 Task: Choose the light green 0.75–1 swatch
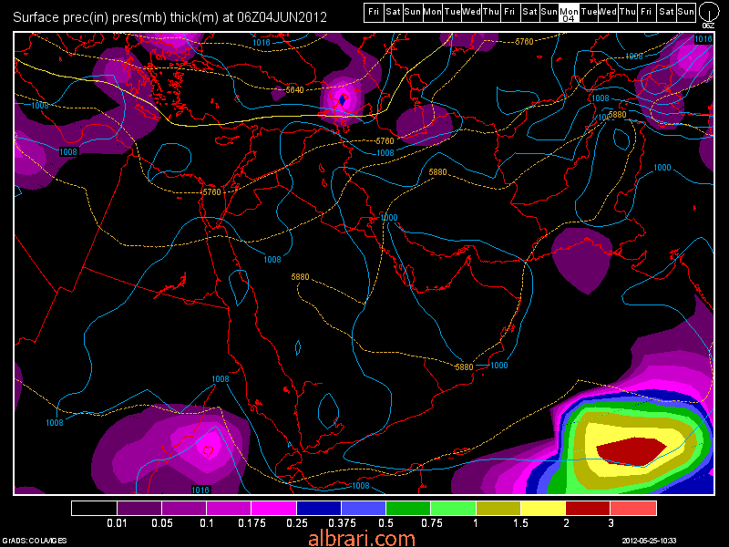click(453, 508)
